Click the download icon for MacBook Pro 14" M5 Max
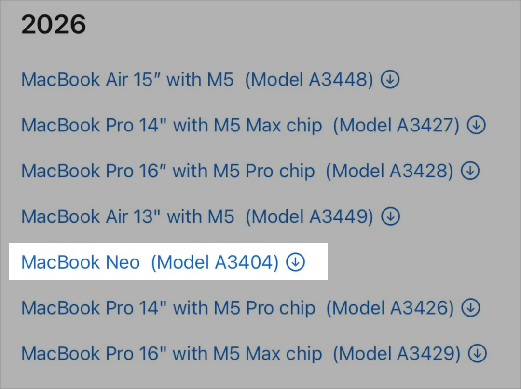This screenshot has width=521, height=389. point(476,125)
